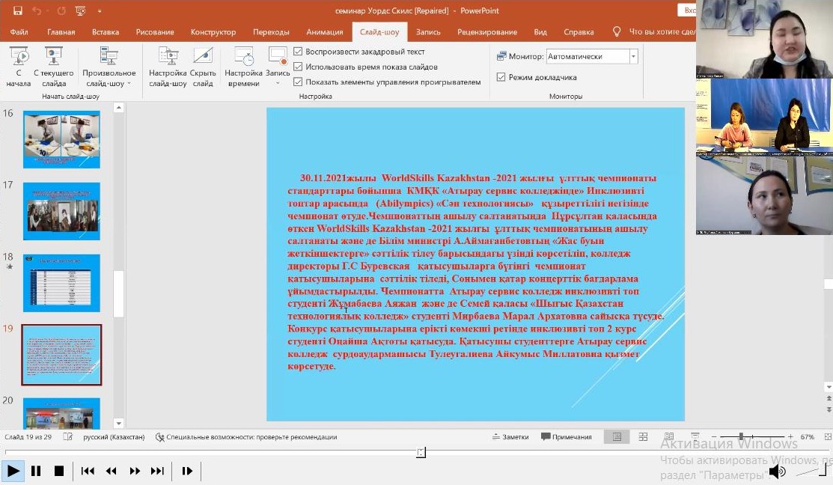Image resolution: width=833 pixels, height=485 pixels.
Task: Toggle 'Воспроизвести закадровый текст' checkbox
Action: point(298,52)
